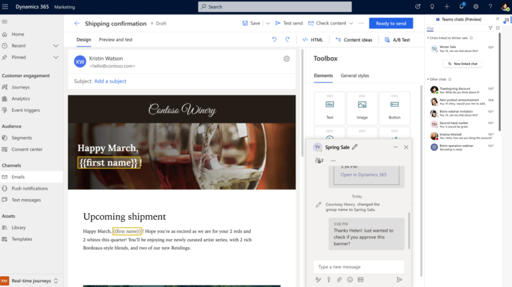512x287 pixels.
Task: Undo the last edit
Action: tap(274, 39)
